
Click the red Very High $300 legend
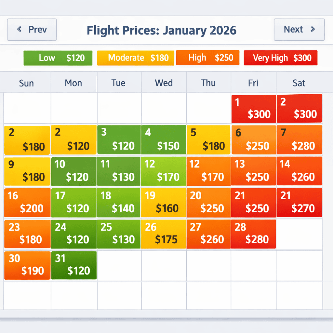pyautogui.click(x=280, y=58)
